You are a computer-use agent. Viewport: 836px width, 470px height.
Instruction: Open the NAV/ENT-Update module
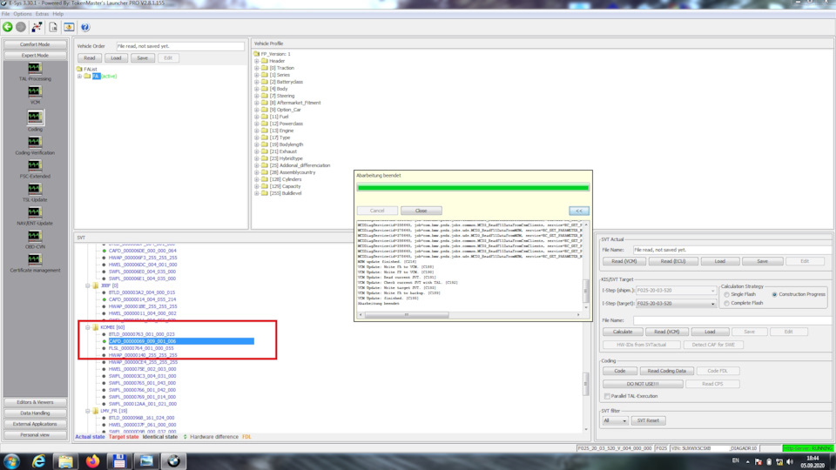(x=35, y=212)
